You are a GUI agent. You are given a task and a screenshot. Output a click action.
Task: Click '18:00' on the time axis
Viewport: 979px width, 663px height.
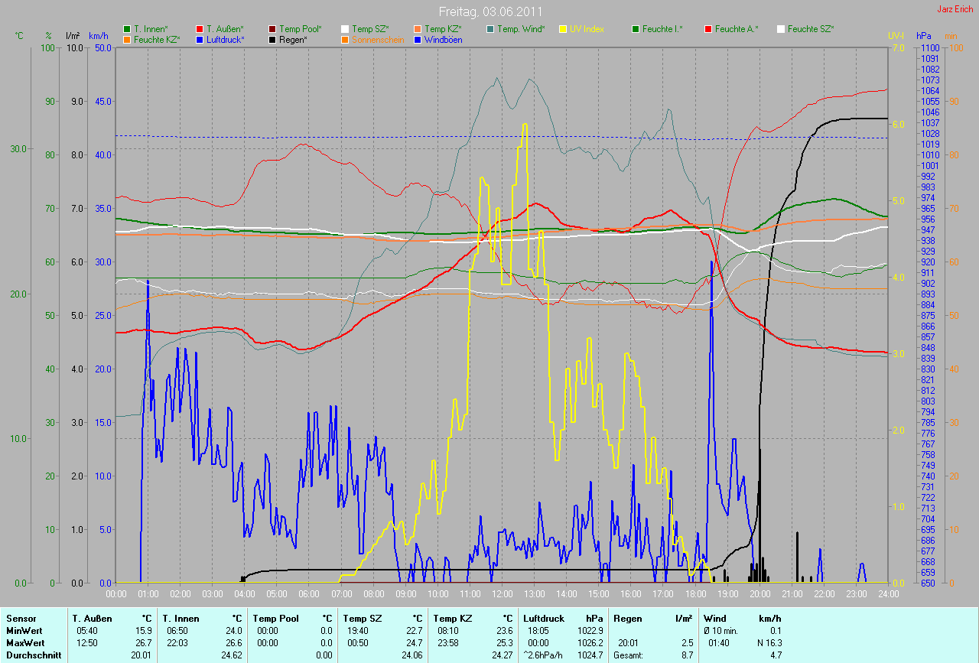pos(694,593)
